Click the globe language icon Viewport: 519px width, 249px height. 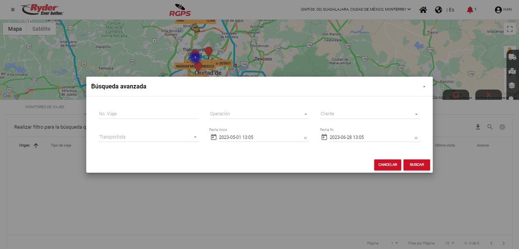coord(438,10)
